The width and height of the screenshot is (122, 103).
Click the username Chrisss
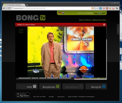[90, 13]
